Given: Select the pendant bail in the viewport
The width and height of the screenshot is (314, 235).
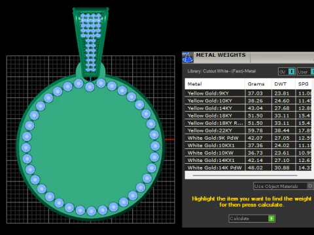Looking at the screenshot, I should click(x=91, y=42).
